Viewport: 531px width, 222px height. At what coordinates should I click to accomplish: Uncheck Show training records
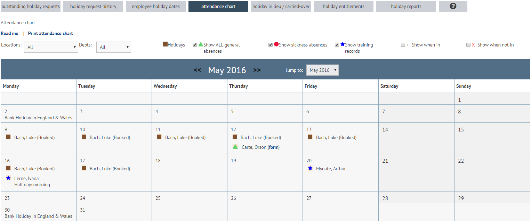point(337,44)
